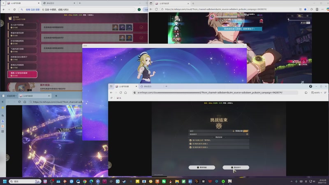Add a new tab in the top-left browser

coord(80,3)
